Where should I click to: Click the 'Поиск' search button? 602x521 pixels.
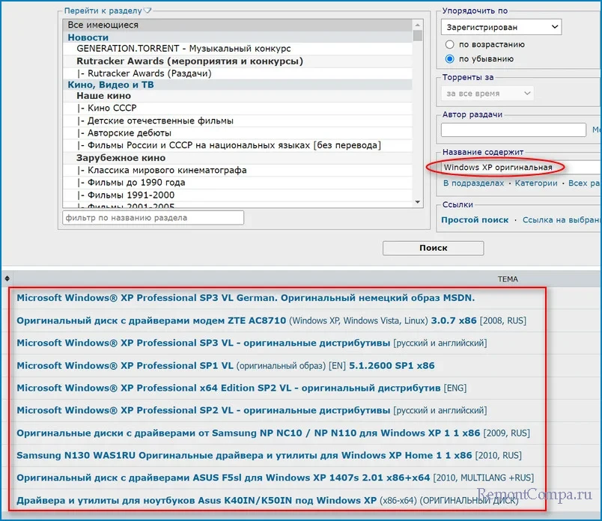(433, 248)
